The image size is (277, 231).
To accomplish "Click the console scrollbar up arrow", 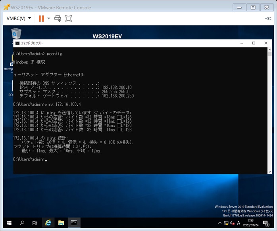I will pos(269,50).
